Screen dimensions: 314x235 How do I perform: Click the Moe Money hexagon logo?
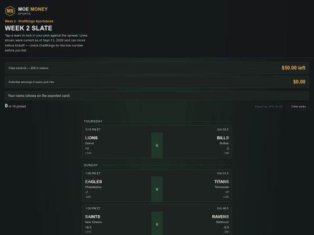[x=10, y=11]
